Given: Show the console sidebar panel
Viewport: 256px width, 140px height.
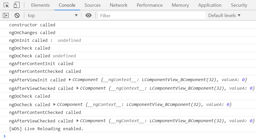Looking at the screenshot, I should pyautogui.click(x=6, y=15).
